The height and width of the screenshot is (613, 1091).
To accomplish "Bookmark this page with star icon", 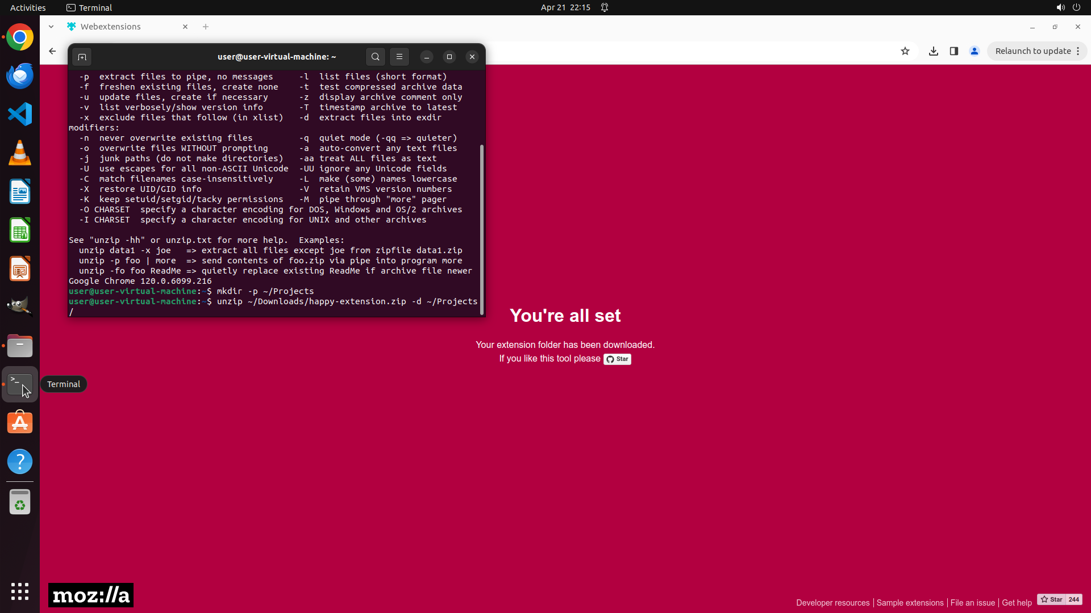I will click(905, 51).
